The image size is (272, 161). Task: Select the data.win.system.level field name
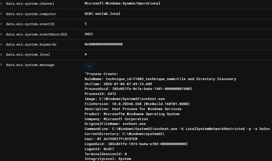tap(28, 55)
